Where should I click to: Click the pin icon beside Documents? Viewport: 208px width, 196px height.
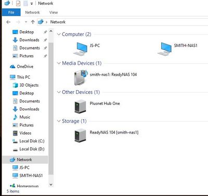(45, 48)
